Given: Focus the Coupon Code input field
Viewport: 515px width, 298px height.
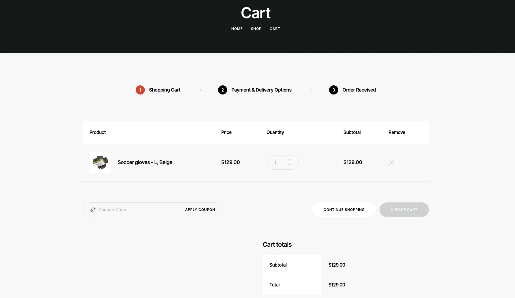Looking at the screenshot, I should click(x=137, y=210).
